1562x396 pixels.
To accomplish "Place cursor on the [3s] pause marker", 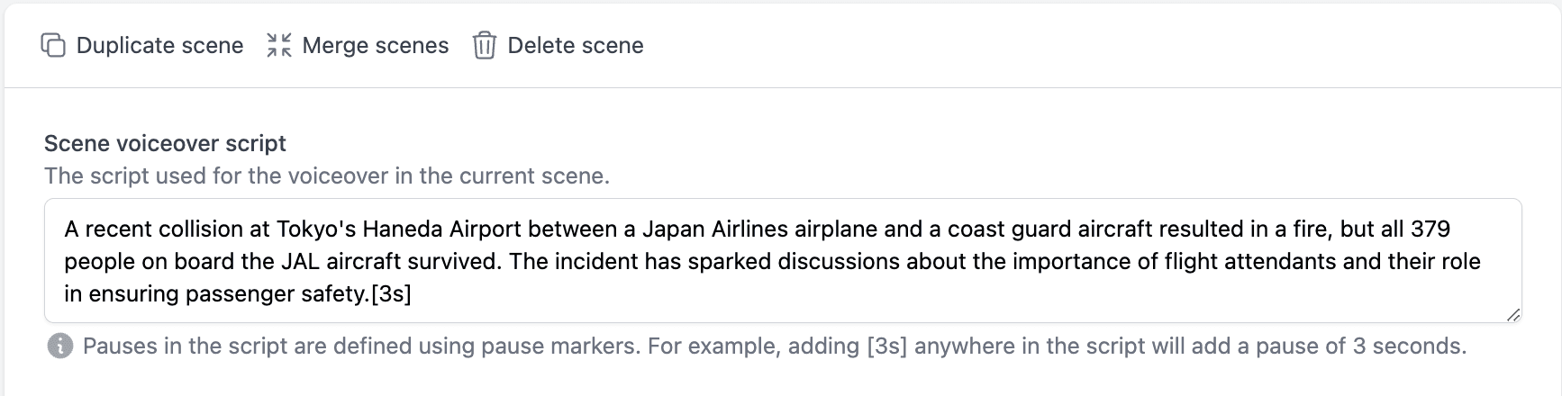I will pos(391,294).
